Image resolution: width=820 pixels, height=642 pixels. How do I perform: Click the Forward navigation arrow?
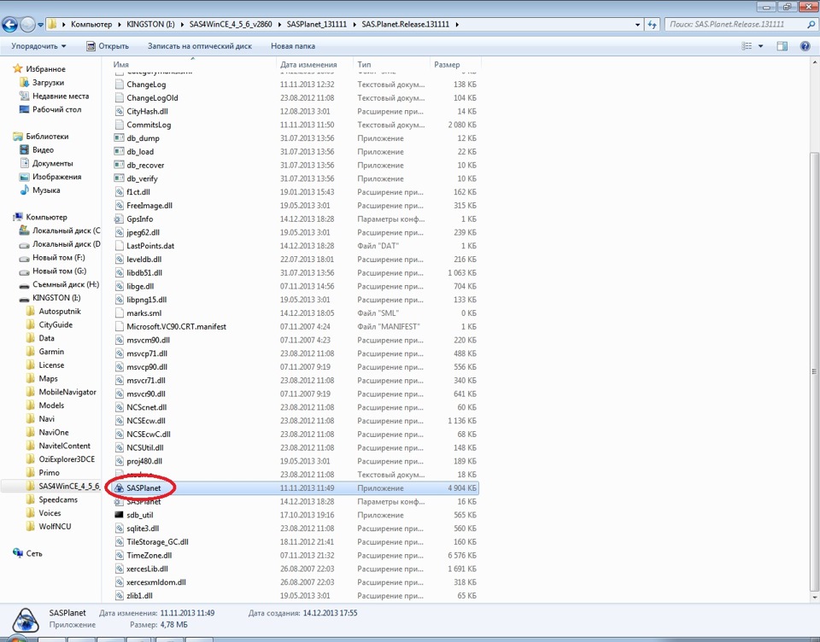(x=27, y=24)
